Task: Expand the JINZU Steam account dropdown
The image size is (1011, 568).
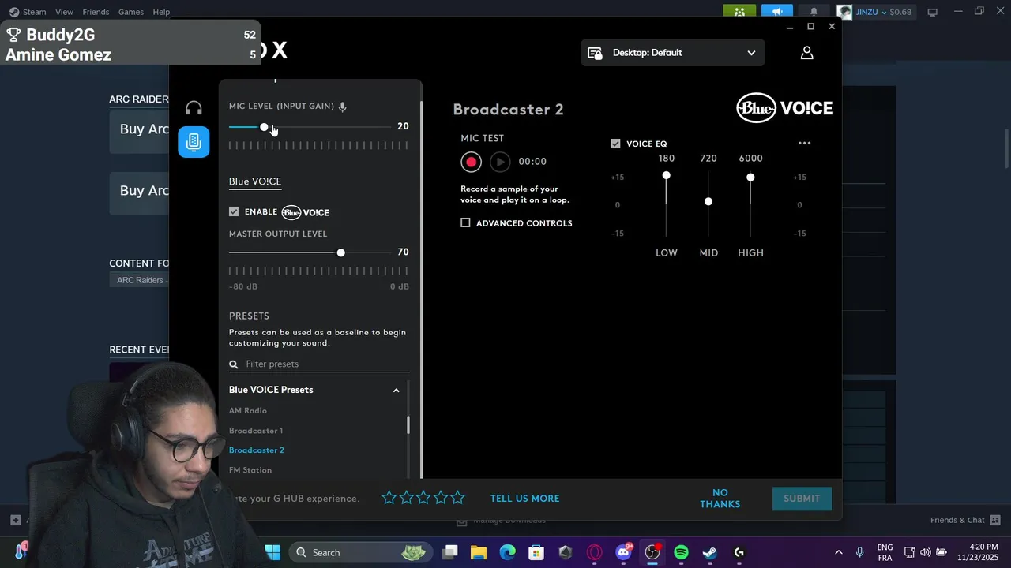Action: [x=883, y=12]
